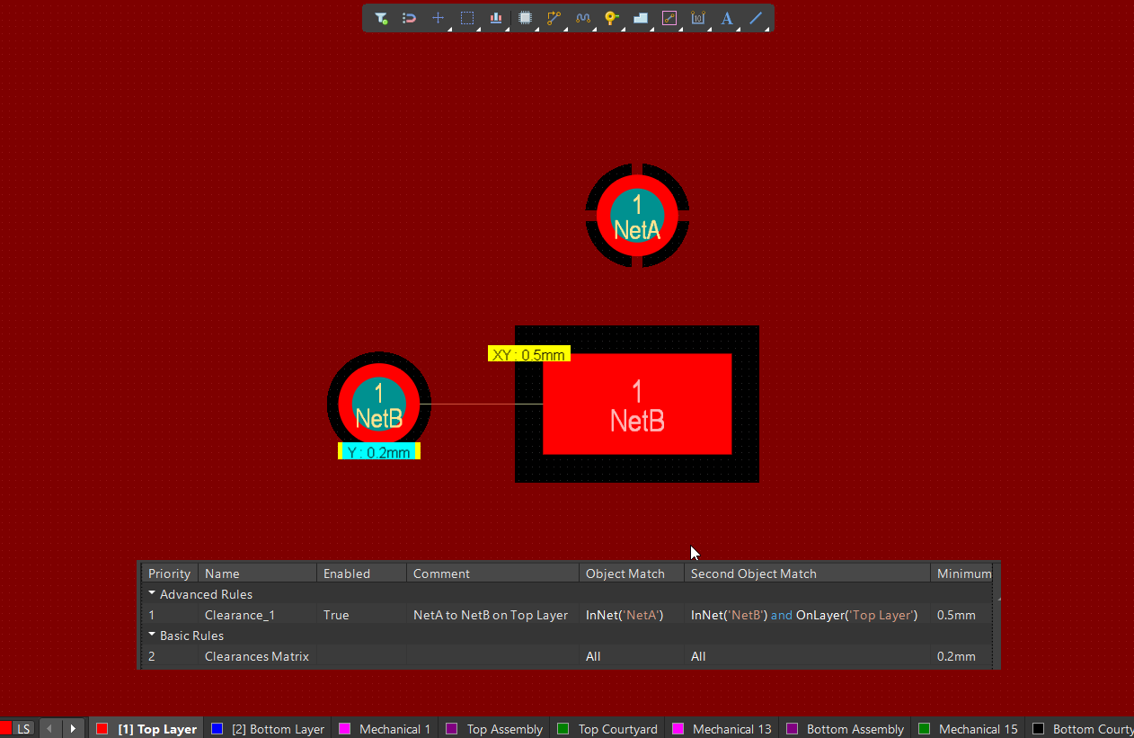Click the Object Match column header
The width and height of the screenshot is (1134, 738).
(631, 574)
